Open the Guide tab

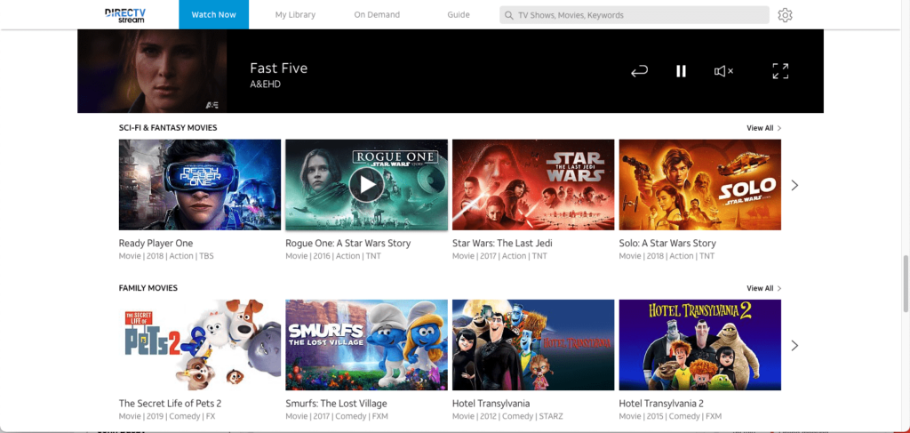click(x=459, y=14)
